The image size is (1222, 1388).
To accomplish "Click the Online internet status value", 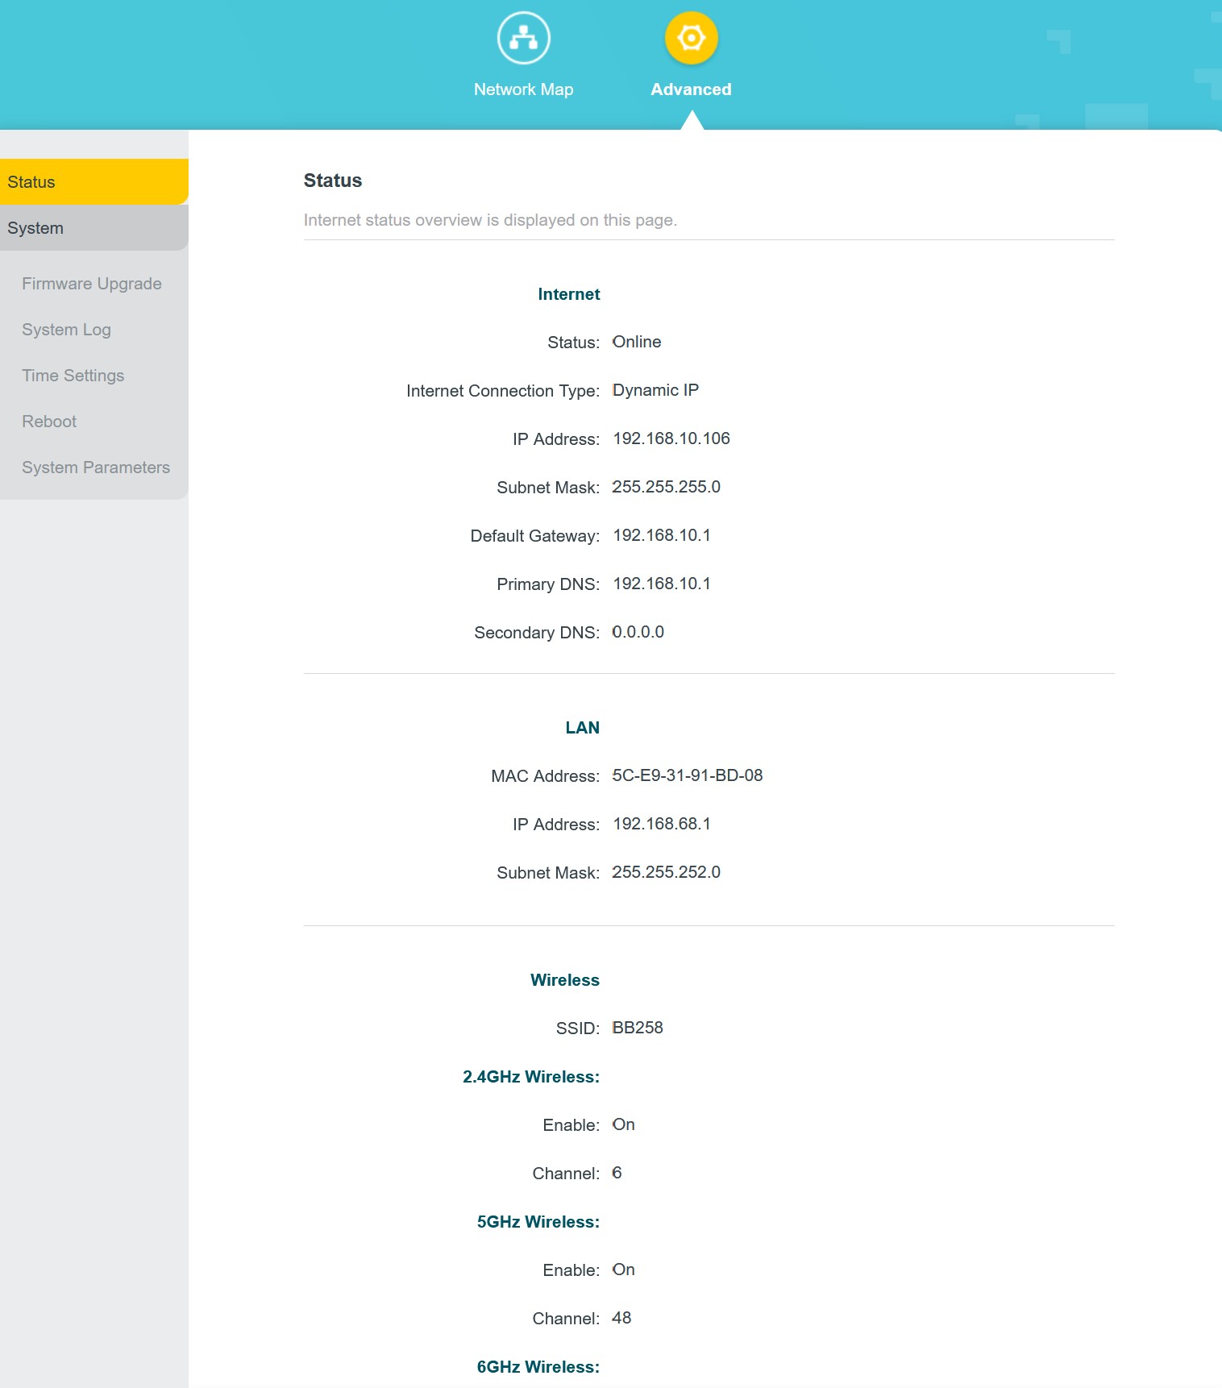I will (x=637, y=342).
